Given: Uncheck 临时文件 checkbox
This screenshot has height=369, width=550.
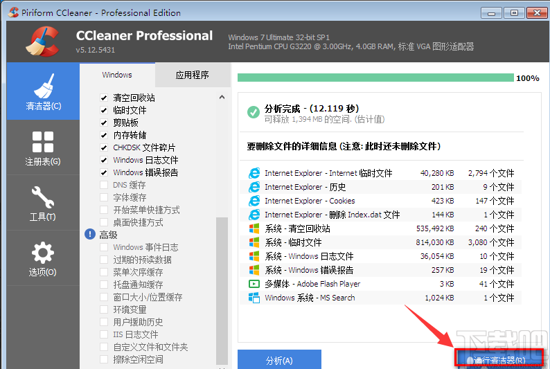Looking at the screenshot, I should click(x=104, y=110).
